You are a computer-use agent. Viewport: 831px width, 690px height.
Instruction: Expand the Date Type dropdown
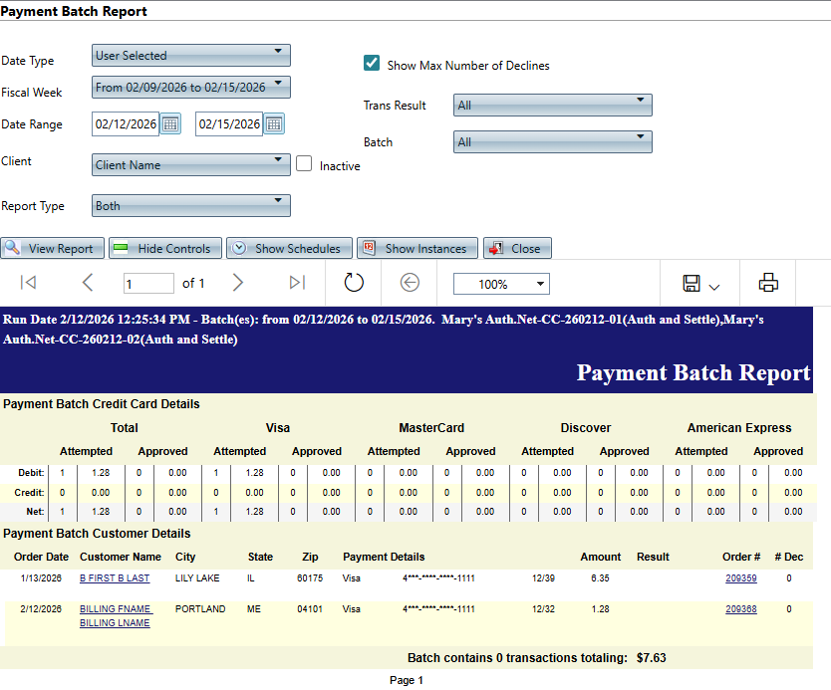(190, 56)
